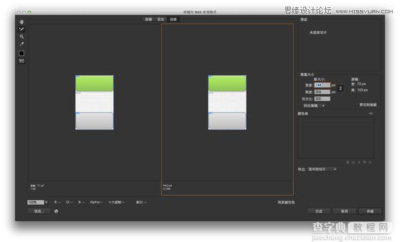Switch to the 原稿 tab
This screenshot has height=242, width=400.
point(149,19)
